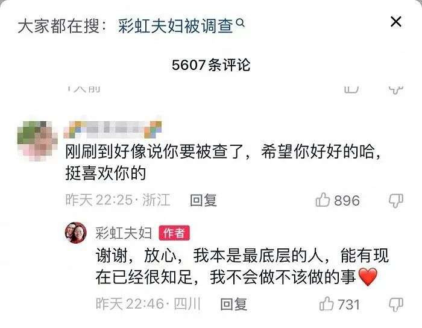The width and height of the screenshot is (422, 328).
Task: Select the blurred username above first comment
Action: pyautogui.click(x=113, y=129)
